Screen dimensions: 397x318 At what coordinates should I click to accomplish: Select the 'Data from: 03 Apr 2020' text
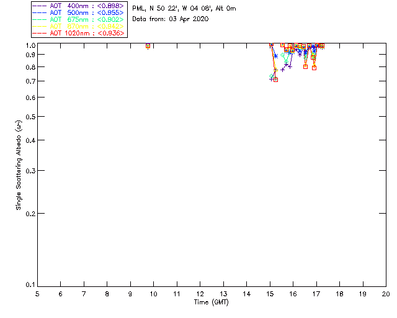[171, 19]
